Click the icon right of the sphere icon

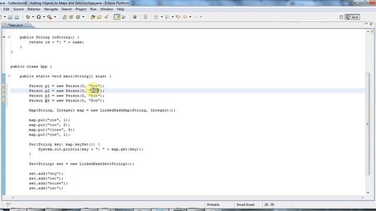pyautogui.click(x=145, y=17)
